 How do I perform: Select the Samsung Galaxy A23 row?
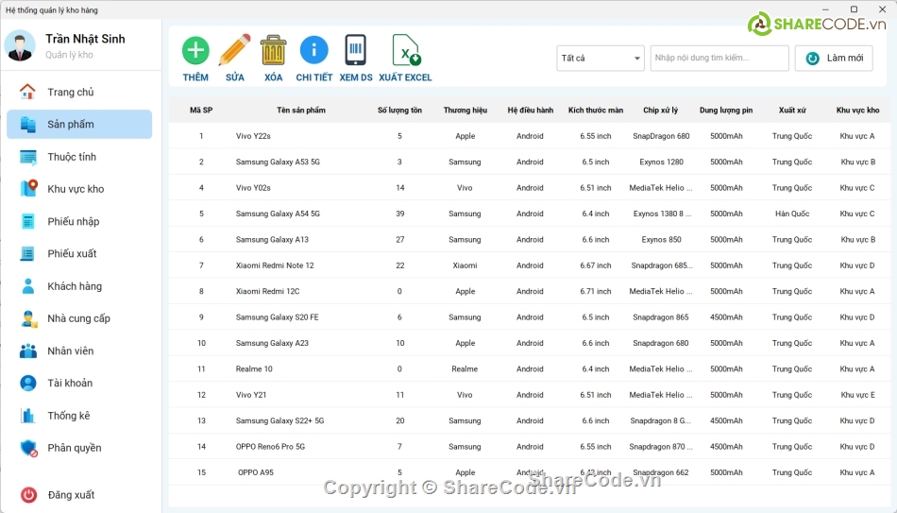tap(530, 343)
